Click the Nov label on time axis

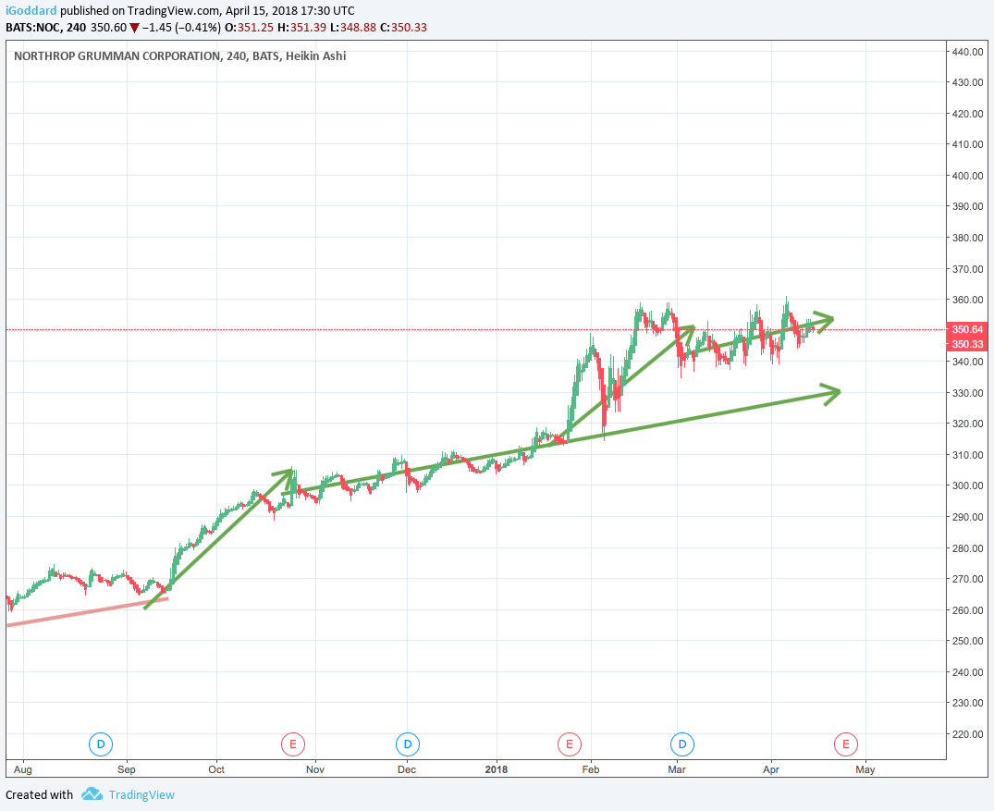(x=315, y=769)
